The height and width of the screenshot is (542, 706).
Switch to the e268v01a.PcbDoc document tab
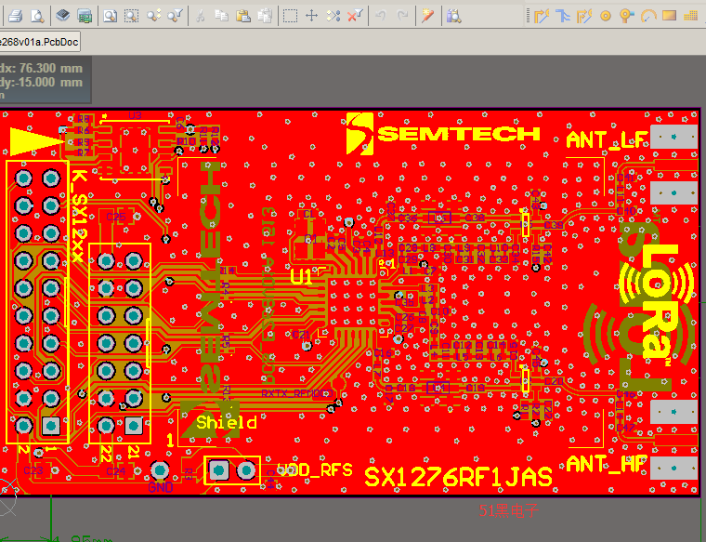coord(40,42)
